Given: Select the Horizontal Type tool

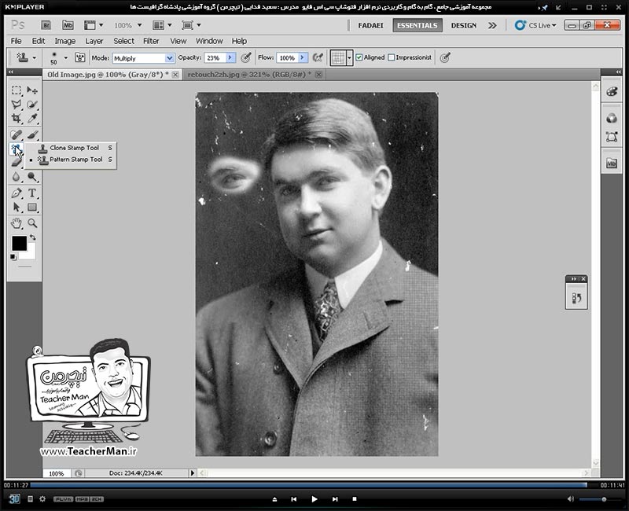Looking at the screenshot, I should point(32,193).
